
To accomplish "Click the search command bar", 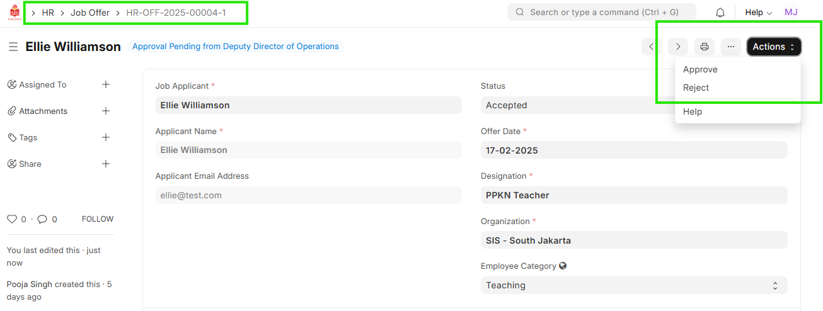I will 601,12.
